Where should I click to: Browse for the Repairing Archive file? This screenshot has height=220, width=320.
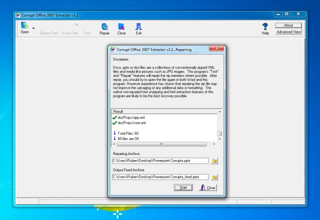pos(215,161)
